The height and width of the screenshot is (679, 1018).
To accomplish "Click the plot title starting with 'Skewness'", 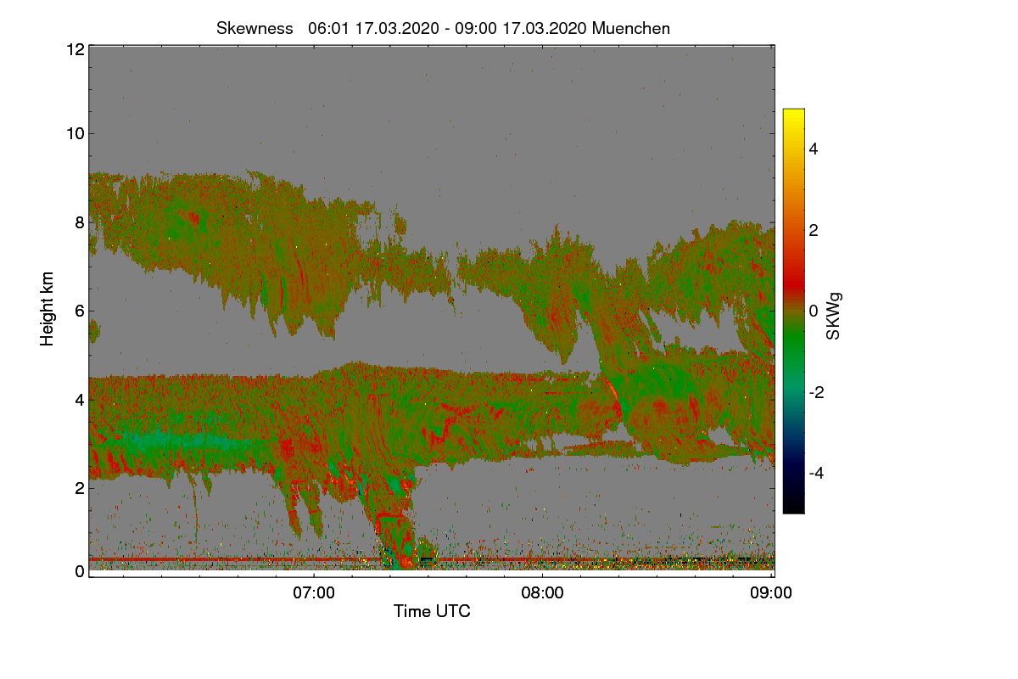I will click(x=443, y=28).
